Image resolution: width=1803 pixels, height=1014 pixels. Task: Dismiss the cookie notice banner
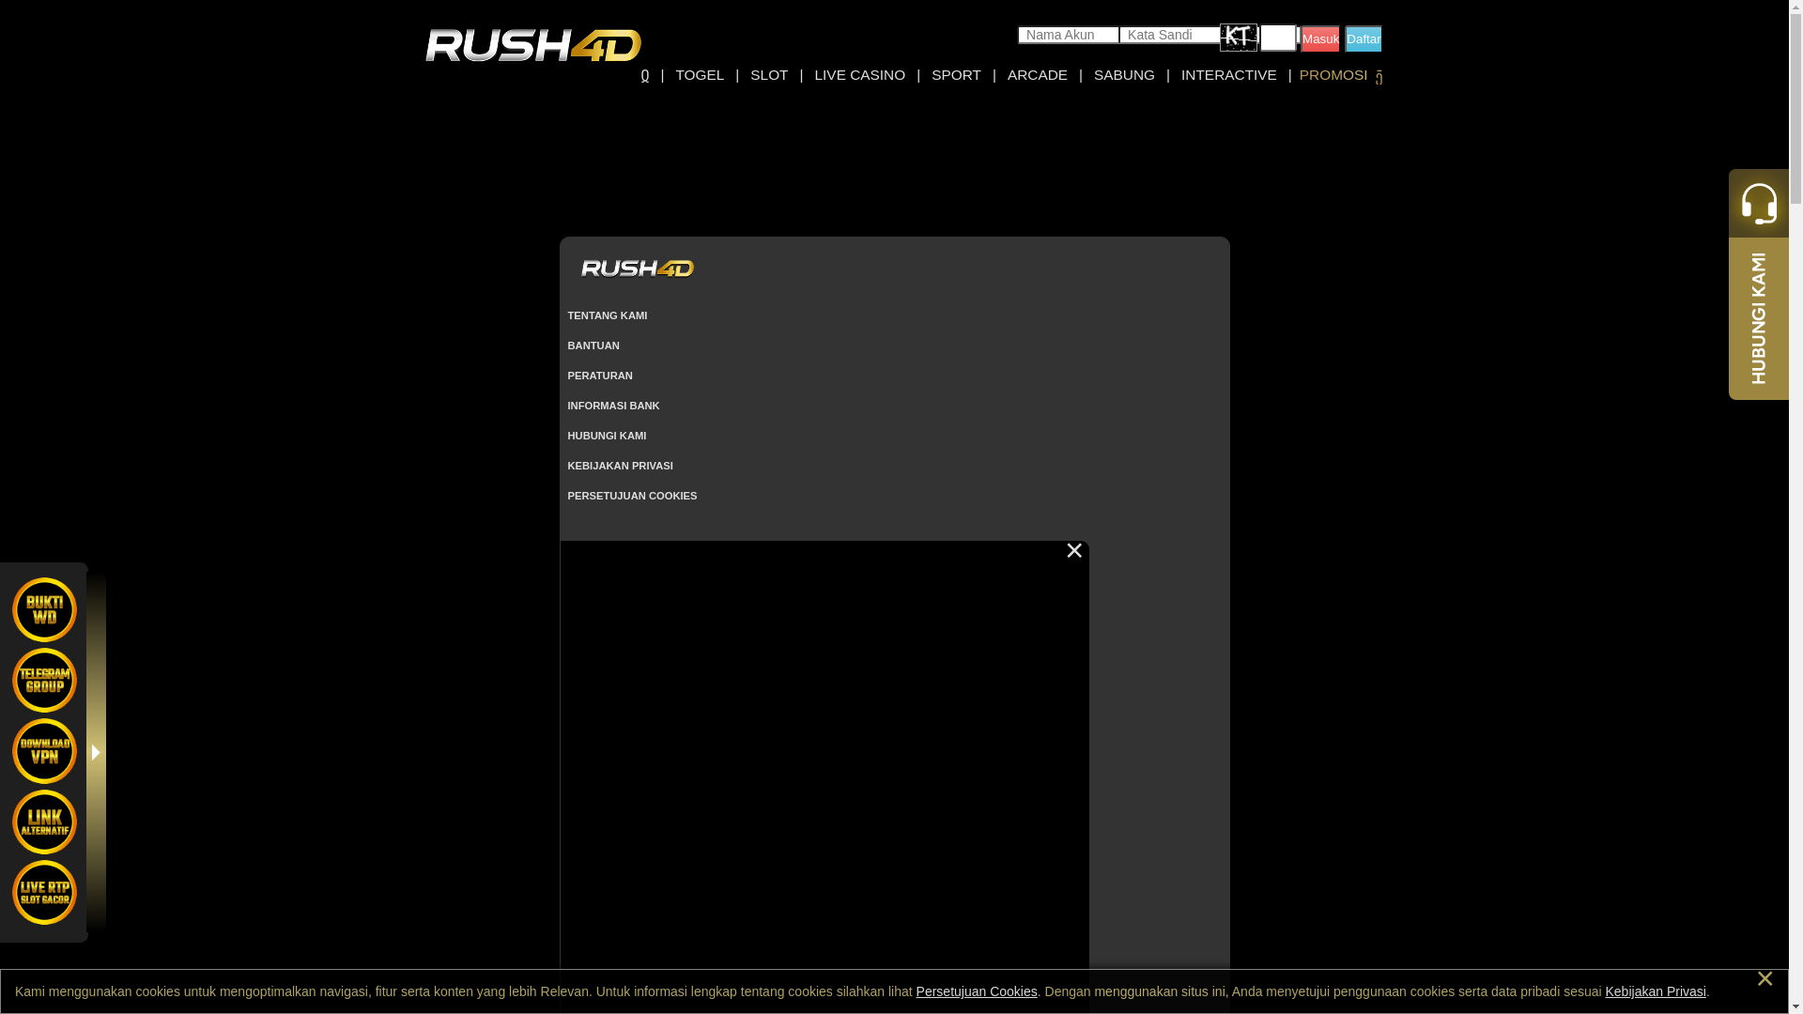coord(1764,979)
